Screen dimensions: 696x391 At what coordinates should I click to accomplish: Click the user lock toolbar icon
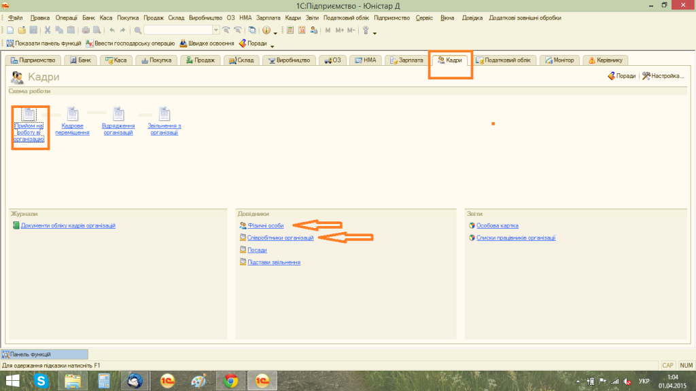coord(314,30)
